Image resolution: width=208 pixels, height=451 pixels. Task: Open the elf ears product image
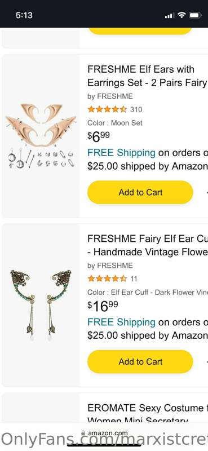[41, 135]
